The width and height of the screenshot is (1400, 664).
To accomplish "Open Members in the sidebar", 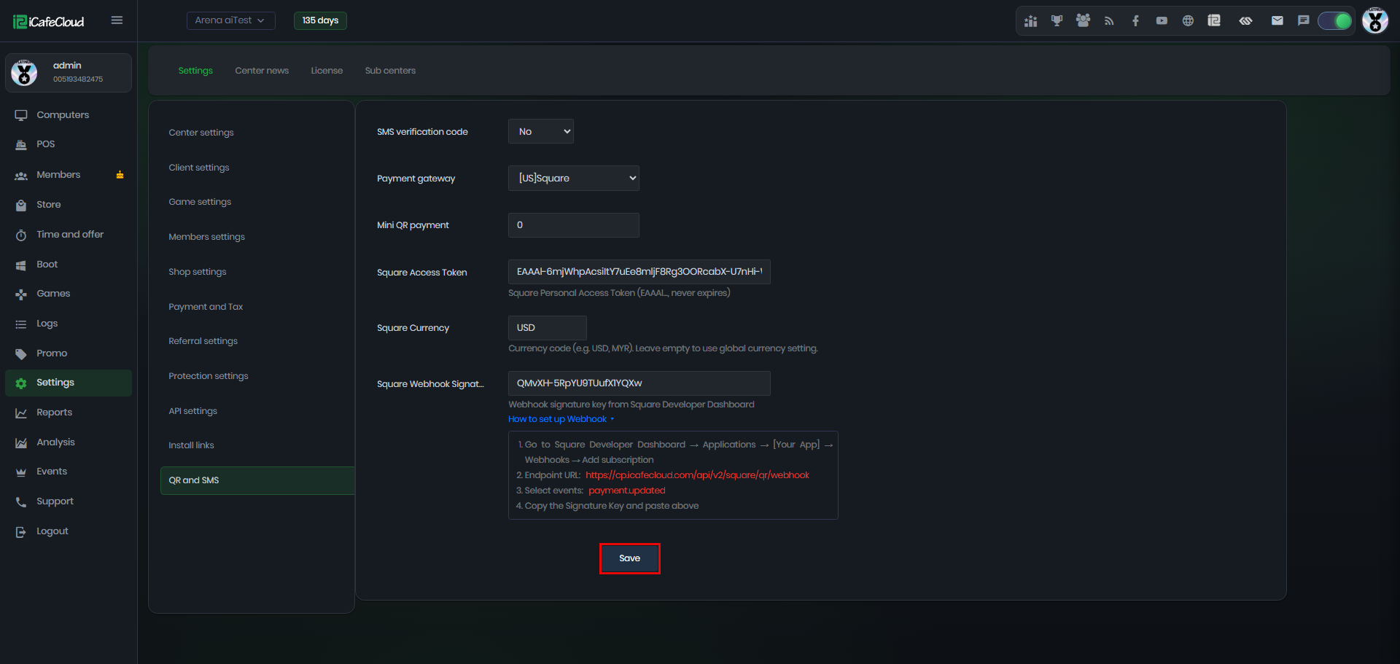I will click(58, 175).
